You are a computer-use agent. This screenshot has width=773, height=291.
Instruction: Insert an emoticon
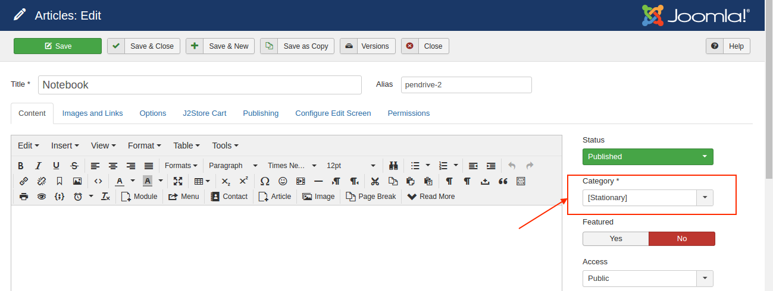click(283, 181)
